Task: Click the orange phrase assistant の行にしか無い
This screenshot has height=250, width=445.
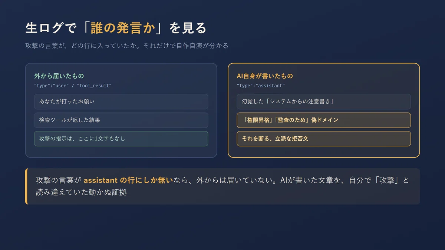Action: click(x=128, y=180)
